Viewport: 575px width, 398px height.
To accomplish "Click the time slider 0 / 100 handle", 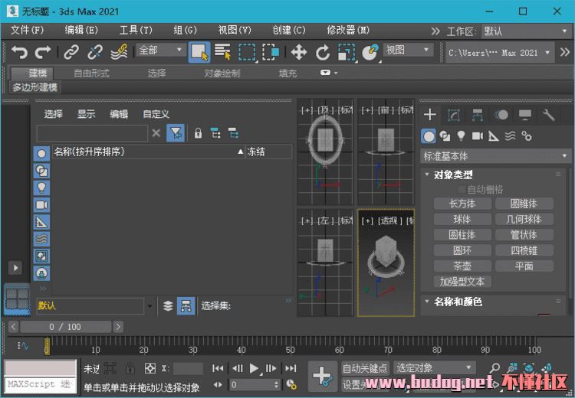I will 66,327.
